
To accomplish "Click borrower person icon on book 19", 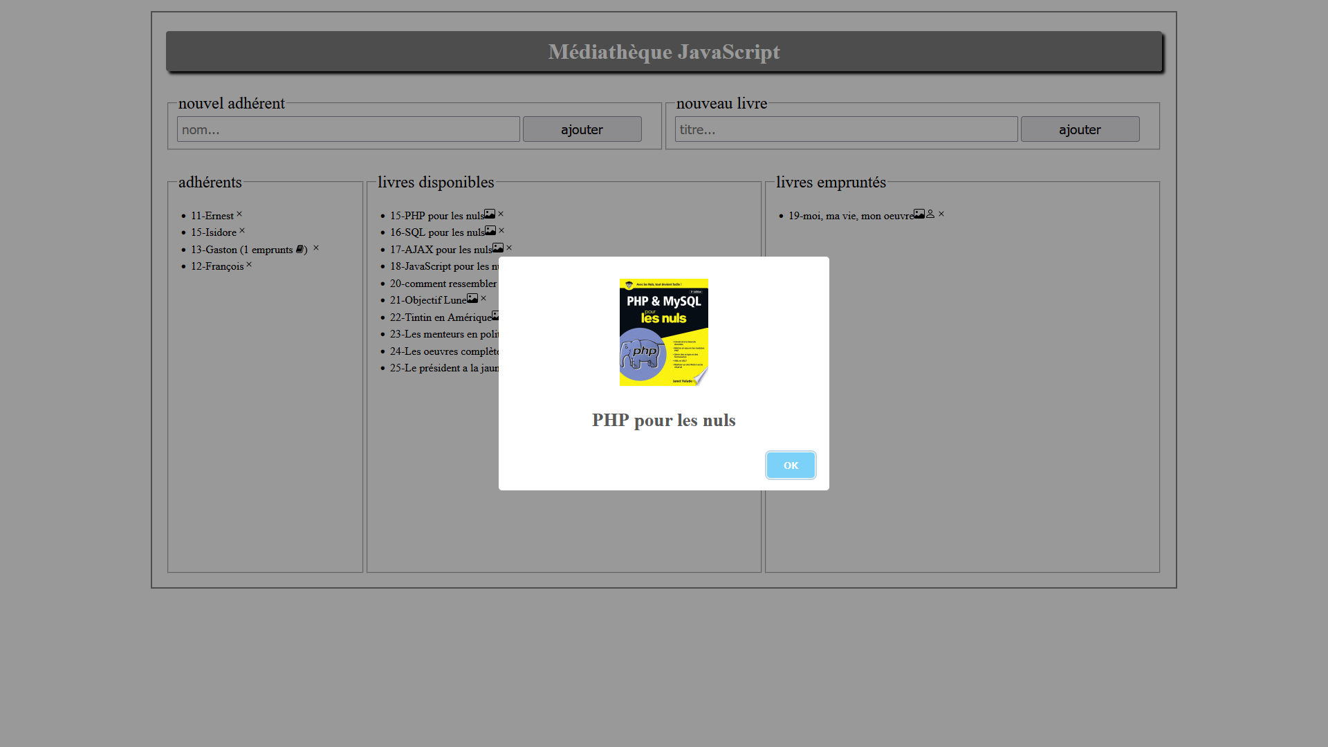I will 930,214.
